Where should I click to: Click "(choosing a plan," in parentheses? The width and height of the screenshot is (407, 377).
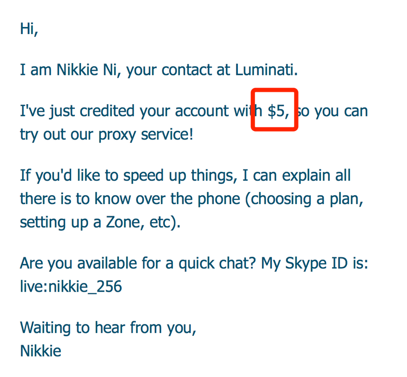pos(304,199)
